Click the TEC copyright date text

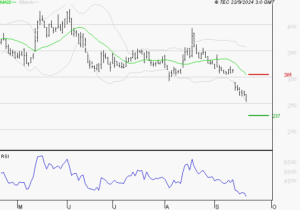244,2
